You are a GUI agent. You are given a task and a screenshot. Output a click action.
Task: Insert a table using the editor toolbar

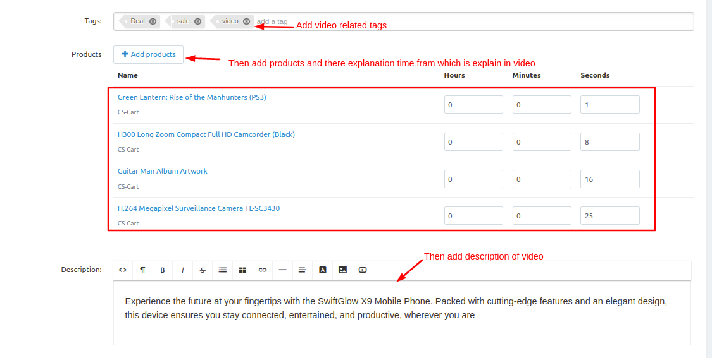[242, 270]
